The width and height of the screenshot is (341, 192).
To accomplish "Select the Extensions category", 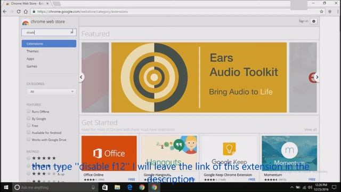I will pos(49,44).
